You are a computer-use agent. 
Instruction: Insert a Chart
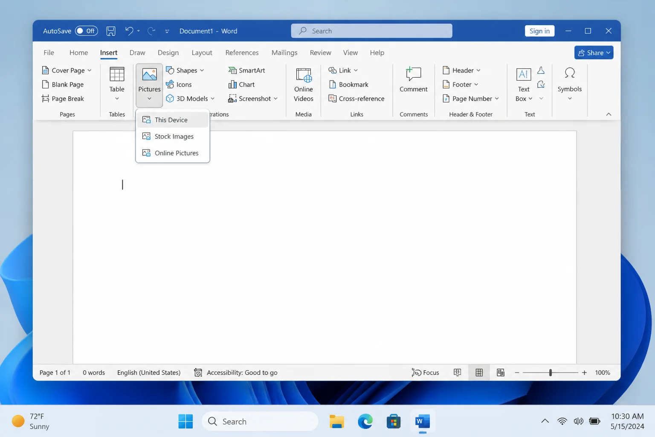(x=241, y=84)
